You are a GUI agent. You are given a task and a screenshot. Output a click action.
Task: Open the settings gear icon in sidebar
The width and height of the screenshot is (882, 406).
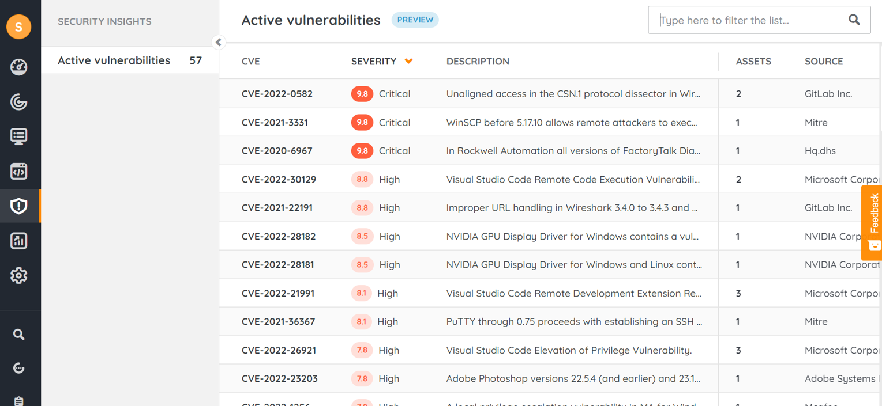[19, 275]
